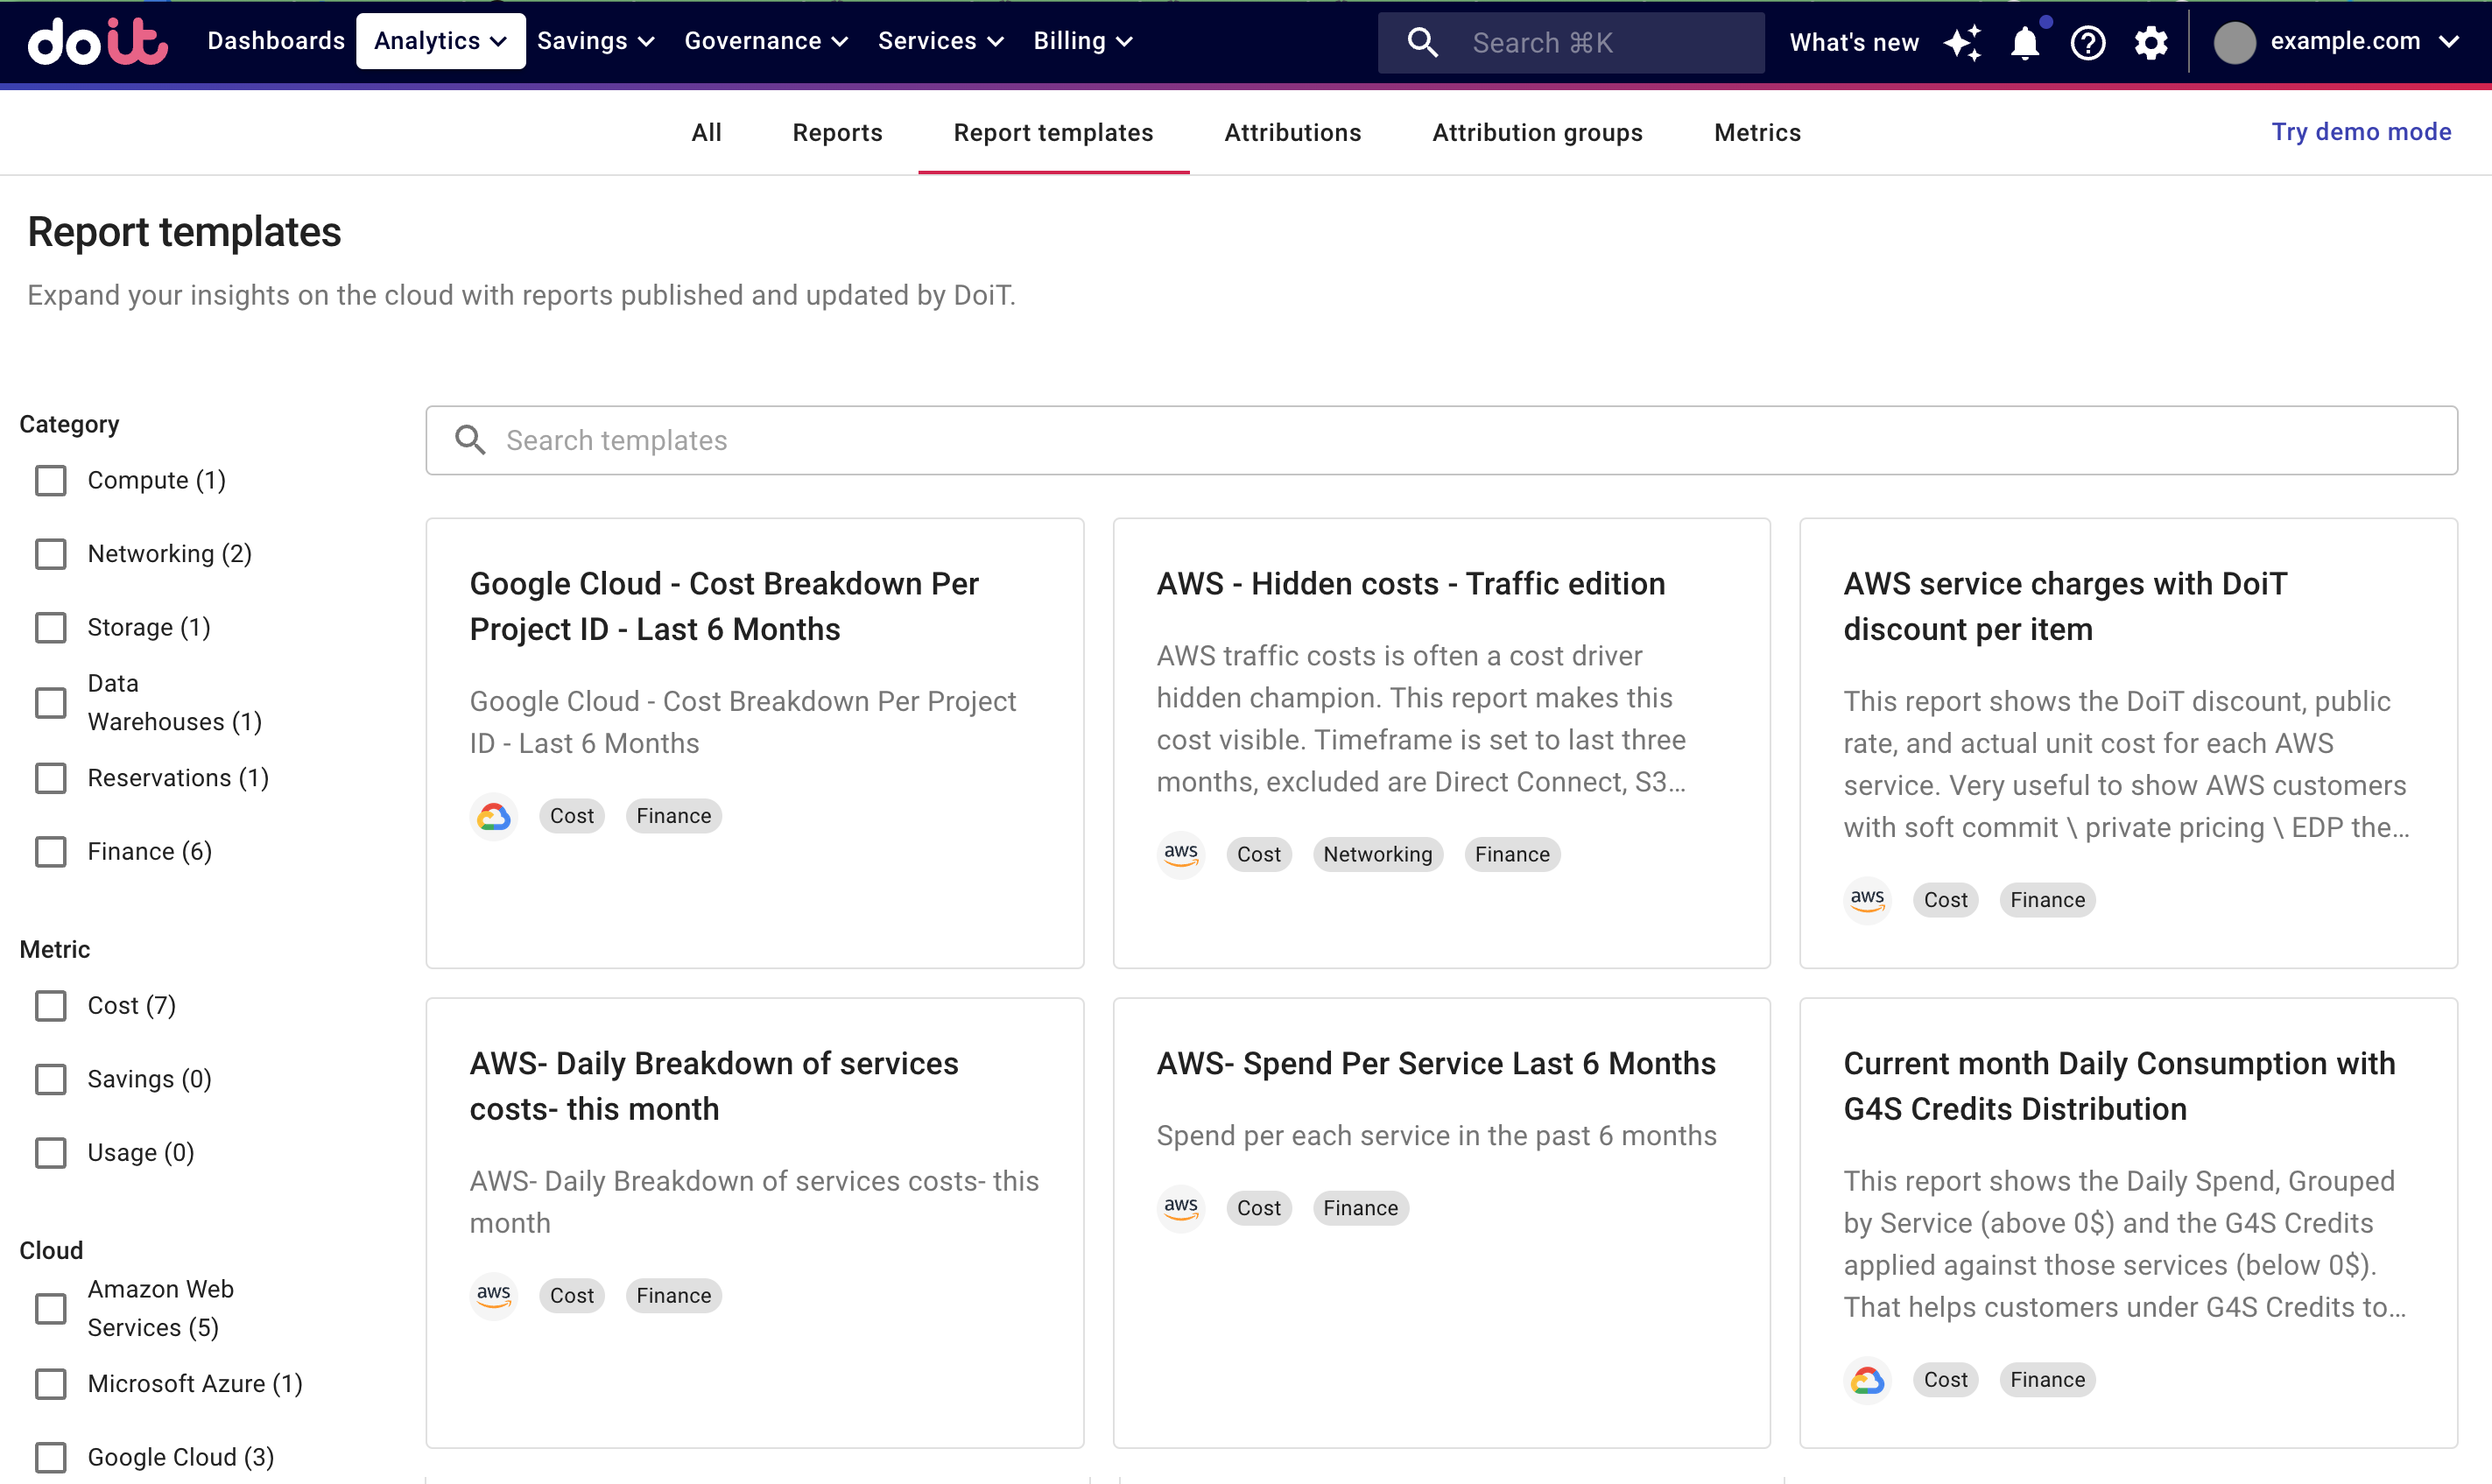Expand the Governance menu
Viewport: 2492px width, 1484px height.
(766, 41)
